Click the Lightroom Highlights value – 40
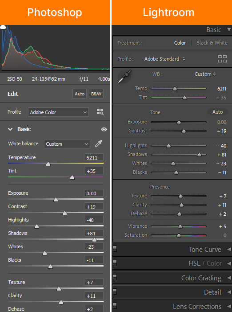232x312 pixels. 221,146
